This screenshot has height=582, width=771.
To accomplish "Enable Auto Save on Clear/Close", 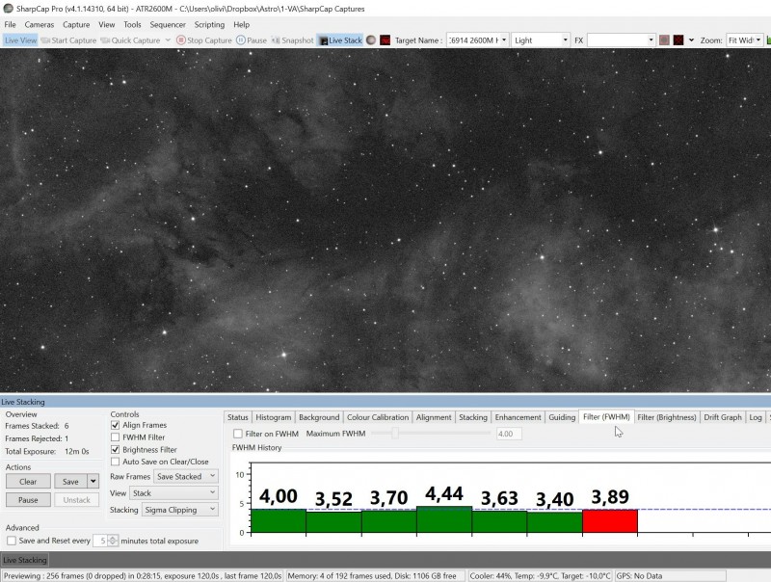I will (x=115, y=462).
